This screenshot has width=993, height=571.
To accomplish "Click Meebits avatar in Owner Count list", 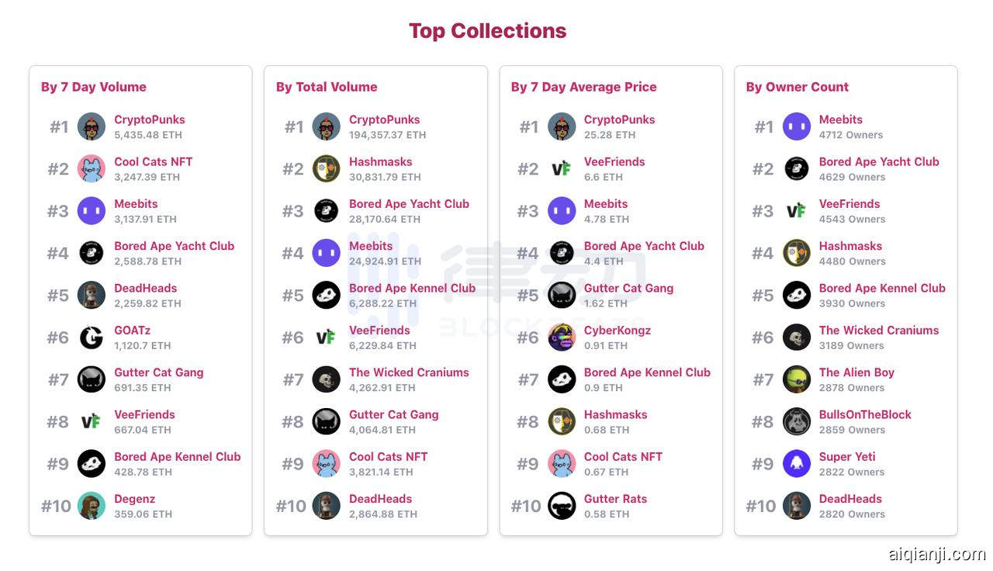I will (797, 126).
